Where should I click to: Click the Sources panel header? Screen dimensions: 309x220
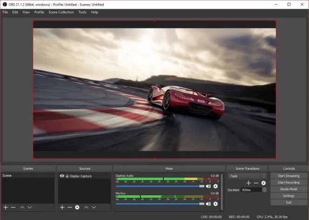click(x=85, y=168)
